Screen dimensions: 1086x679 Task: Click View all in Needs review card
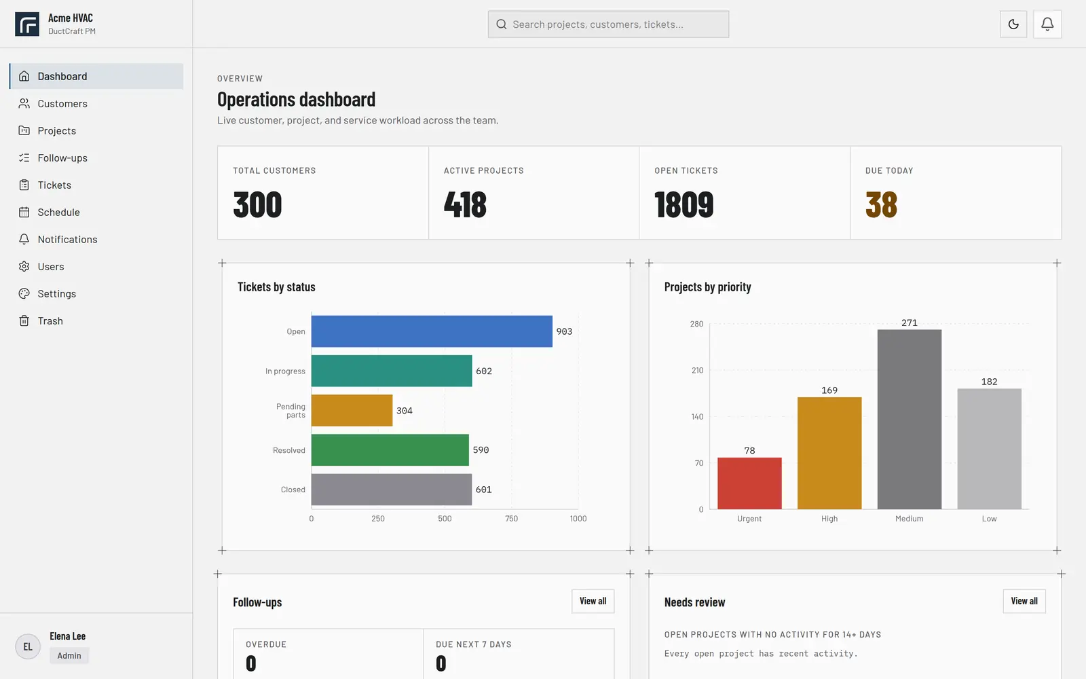click(x=1024, y=601)
